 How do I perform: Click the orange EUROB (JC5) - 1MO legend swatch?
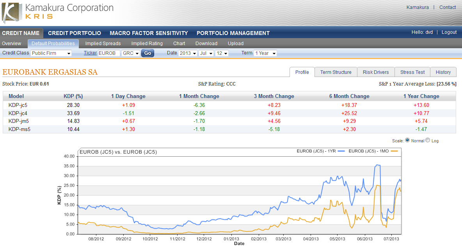tap(394, 151)
